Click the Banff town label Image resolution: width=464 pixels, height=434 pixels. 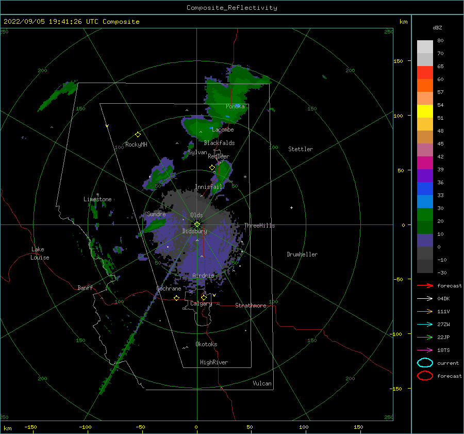coord(85,287)
